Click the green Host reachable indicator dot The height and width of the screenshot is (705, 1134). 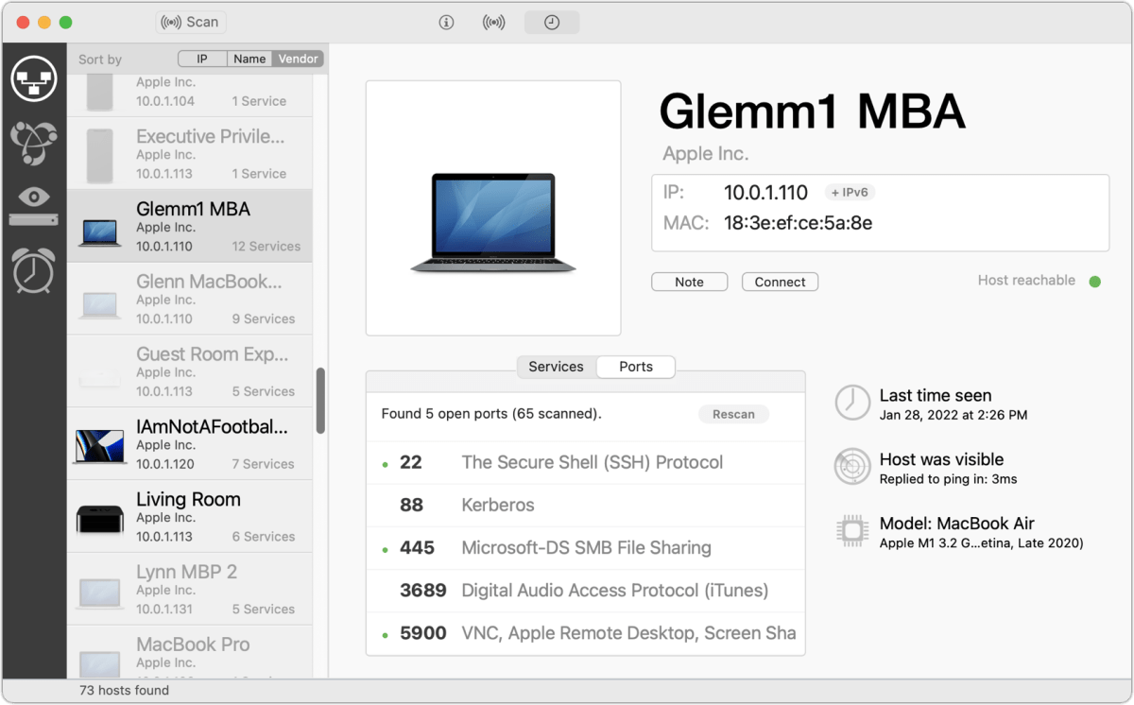(1095, 281)
